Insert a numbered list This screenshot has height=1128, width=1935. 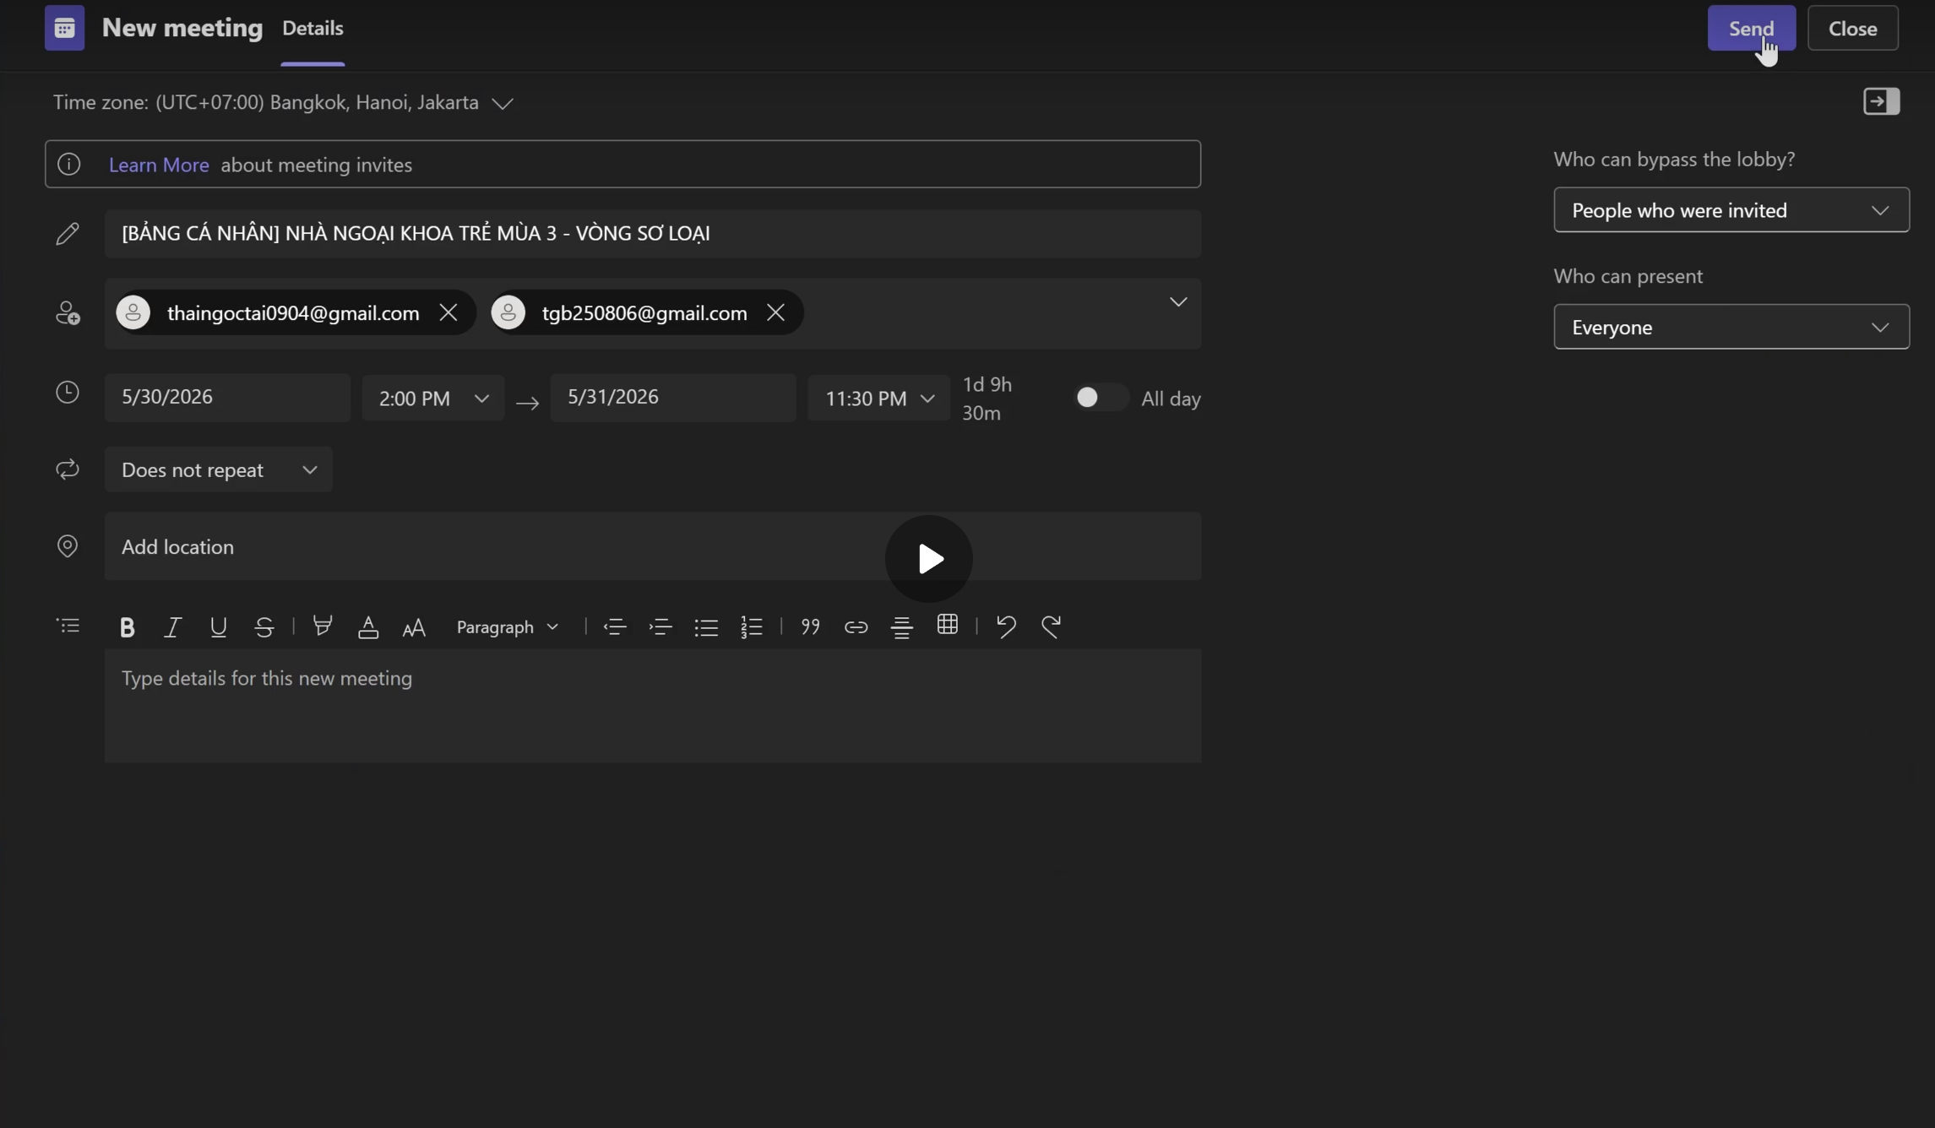click(751, 626)
